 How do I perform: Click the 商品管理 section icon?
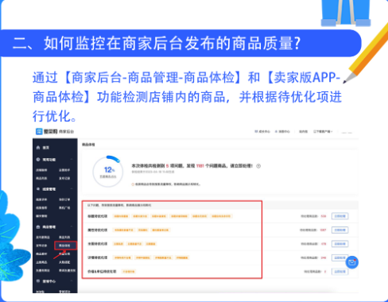(x=38, y=226)
